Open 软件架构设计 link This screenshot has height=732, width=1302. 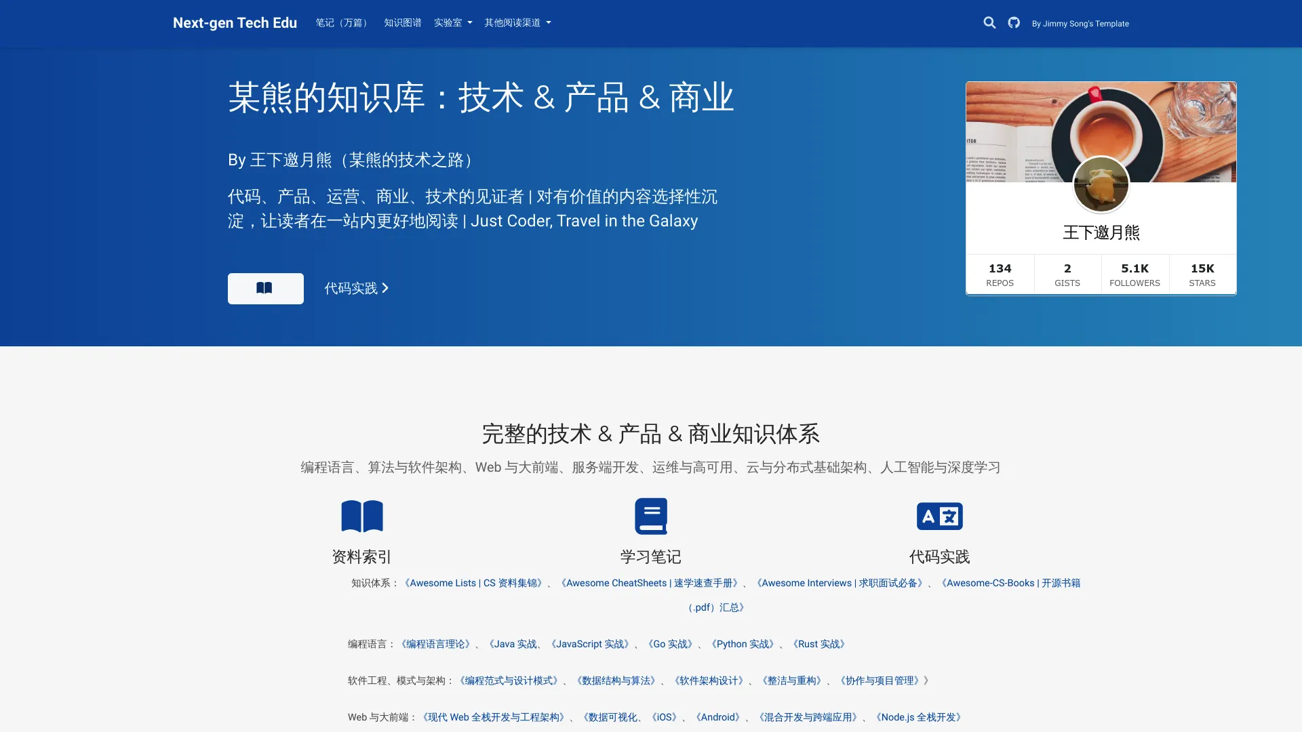coord(709,680)
